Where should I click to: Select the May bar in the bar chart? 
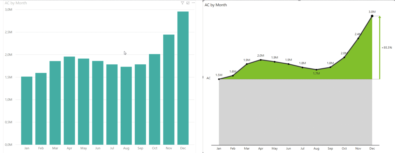pos(83,102)
